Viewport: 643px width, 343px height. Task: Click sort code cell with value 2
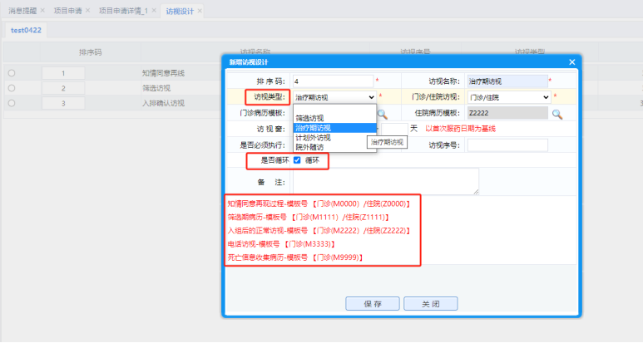[x=63, y=88]
